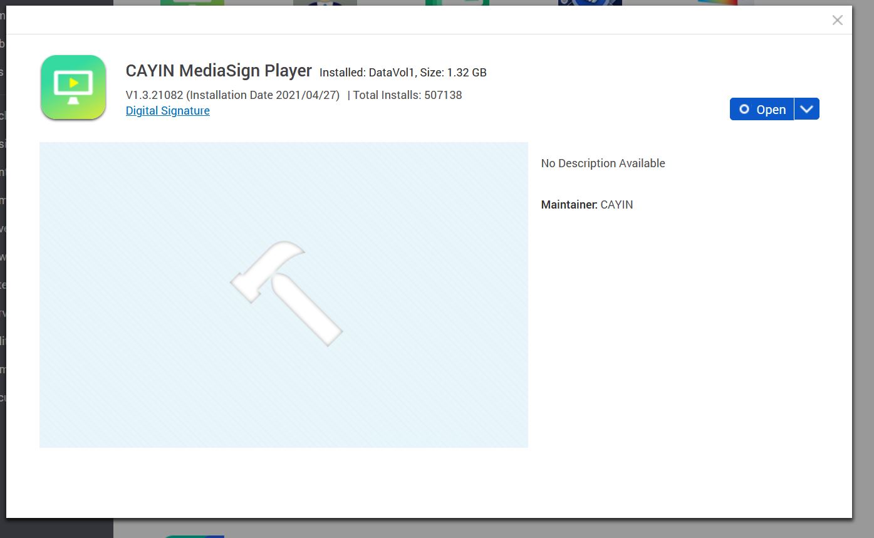874x538 pixels.
Task: Click the placeholder screenshot preview image
Action: 284,295
